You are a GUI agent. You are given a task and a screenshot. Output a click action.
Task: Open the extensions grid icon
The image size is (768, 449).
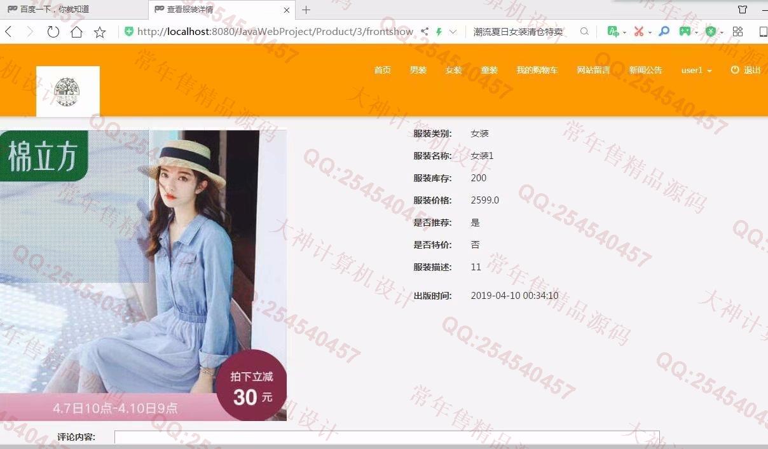737,31
